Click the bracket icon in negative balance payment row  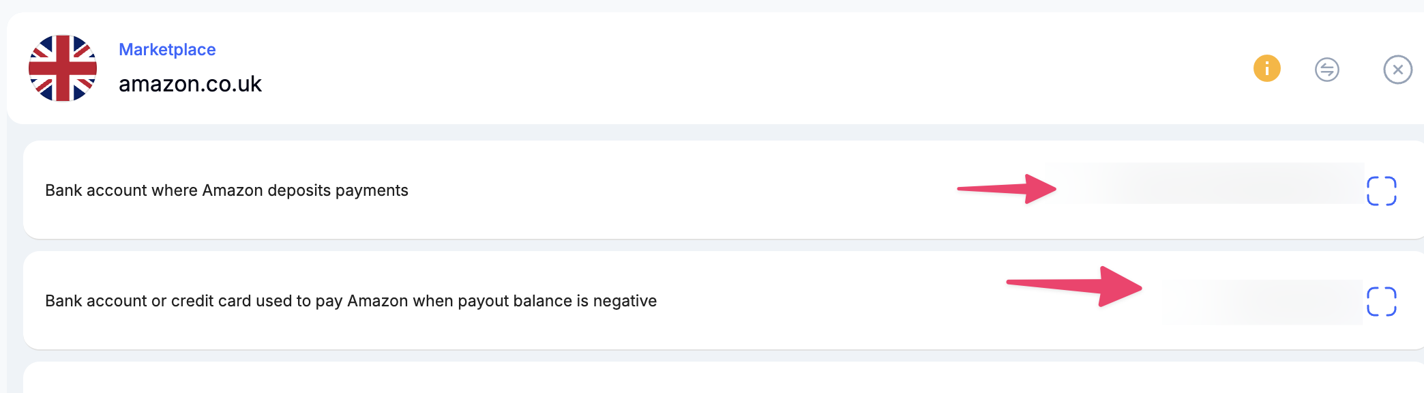(1381, 302)
